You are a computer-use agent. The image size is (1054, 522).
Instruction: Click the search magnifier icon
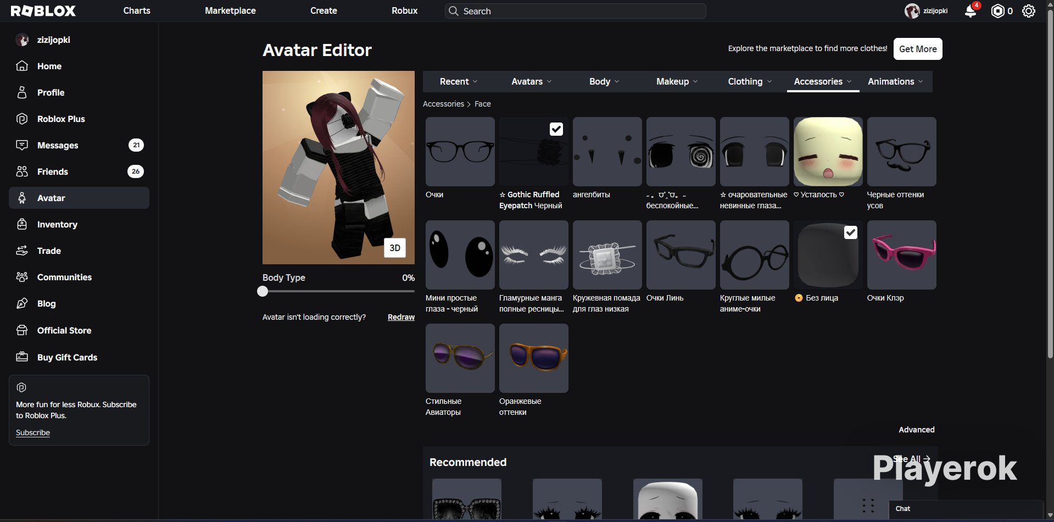453,11
